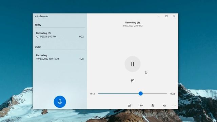Delete recording with trash can icon

pyautogui.click(x=153, y=106)
